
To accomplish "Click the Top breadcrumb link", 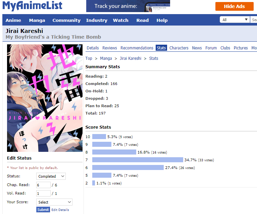I will [x=89, y=58].
